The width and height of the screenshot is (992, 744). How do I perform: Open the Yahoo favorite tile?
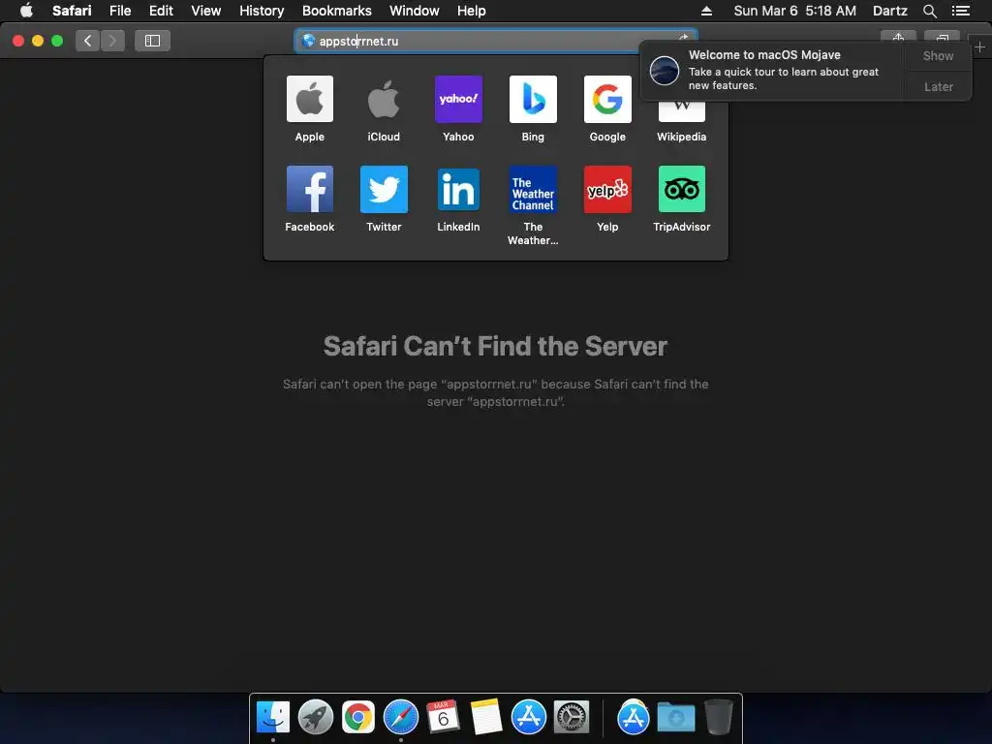[458, 100]
